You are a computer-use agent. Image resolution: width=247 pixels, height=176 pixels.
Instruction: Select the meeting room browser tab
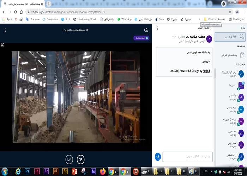(23, 4)
